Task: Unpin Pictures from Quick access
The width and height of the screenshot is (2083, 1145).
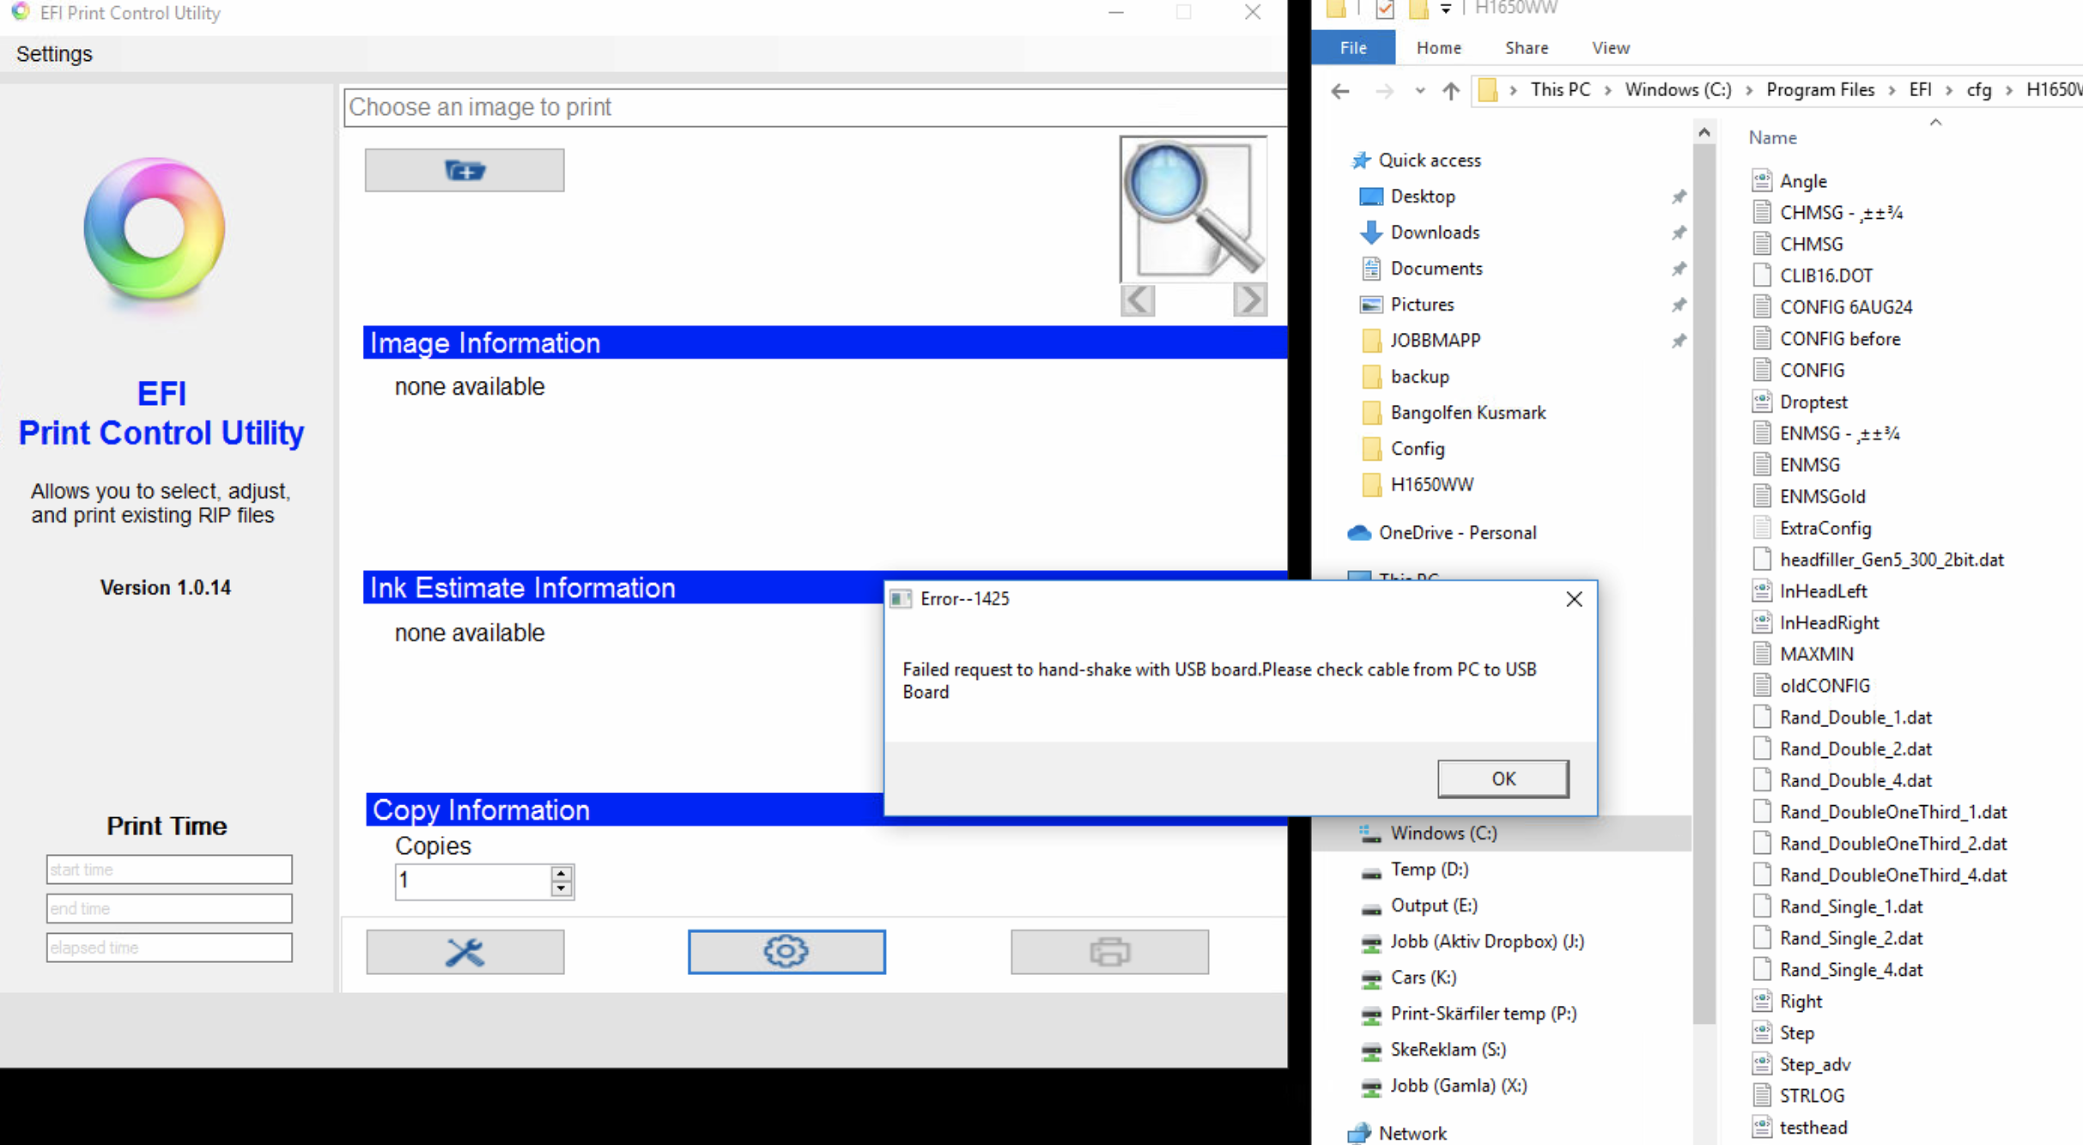Action: [x=1679, y=305]
